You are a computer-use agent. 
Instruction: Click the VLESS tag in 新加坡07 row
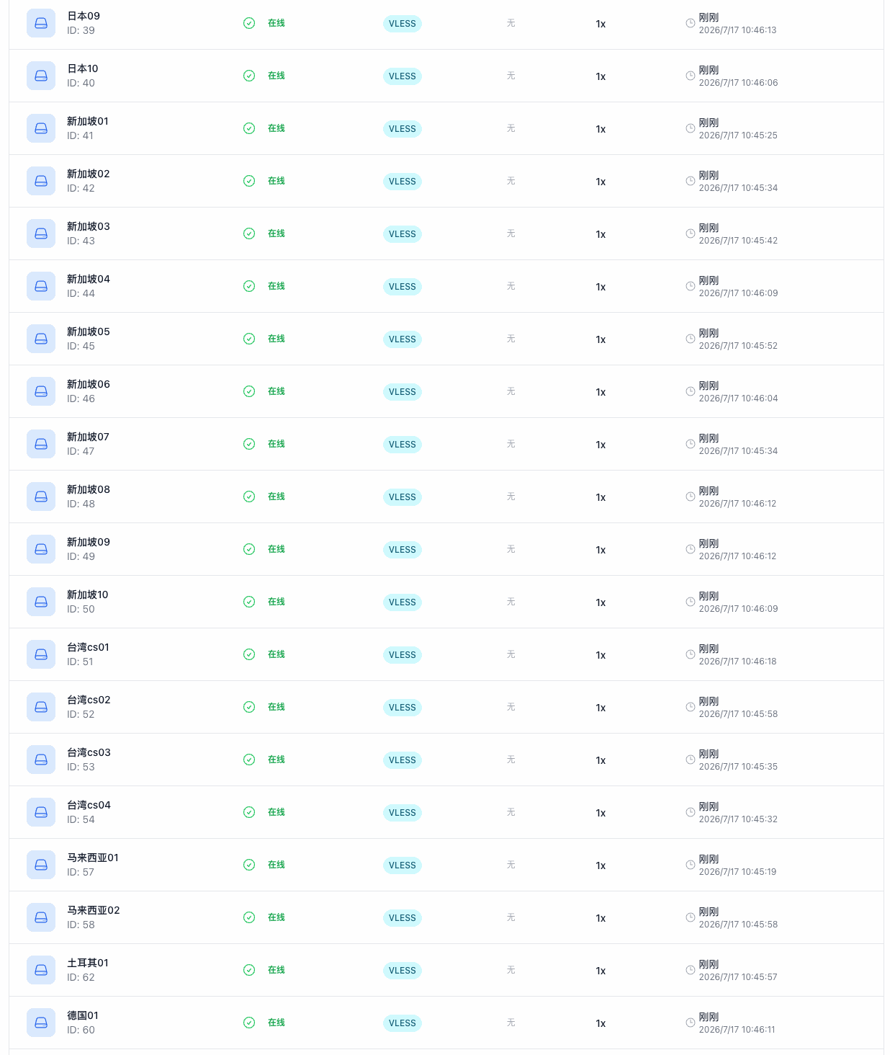[x=403, y=445]
